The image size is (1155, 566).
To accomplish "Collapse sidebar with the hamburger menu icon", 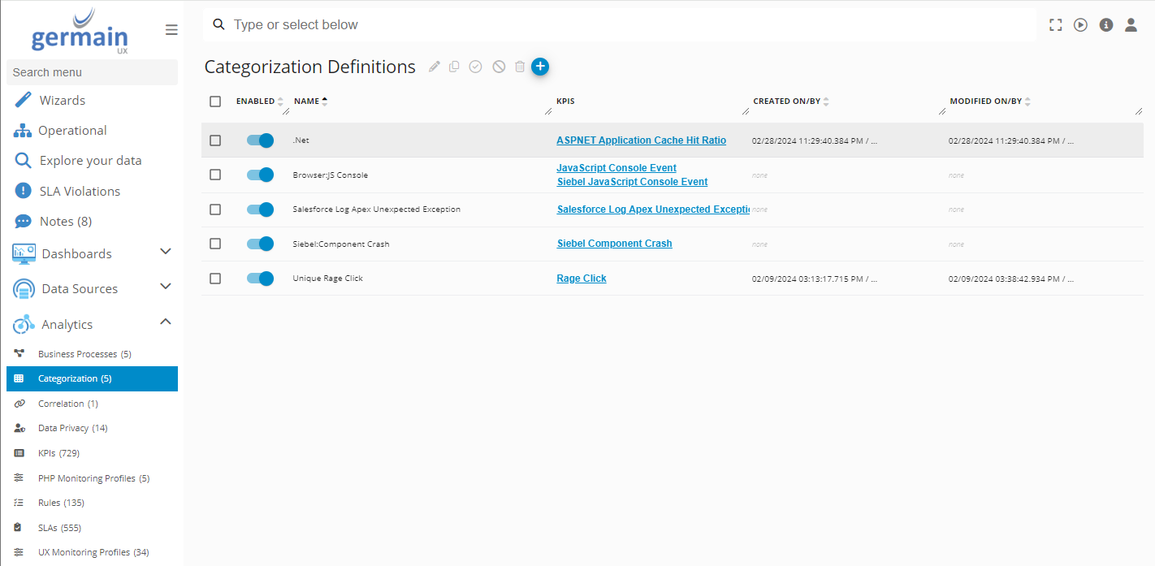I will click(171, 30).
